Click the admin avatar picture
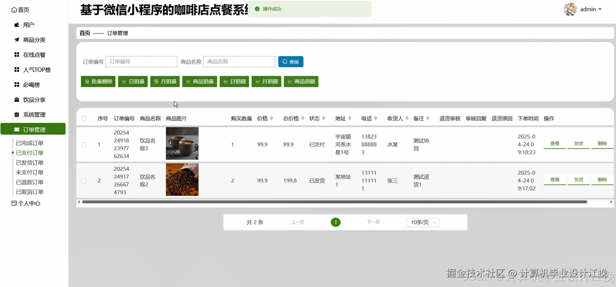The width and height of the screenshot is (616, 287). (570, 9)
